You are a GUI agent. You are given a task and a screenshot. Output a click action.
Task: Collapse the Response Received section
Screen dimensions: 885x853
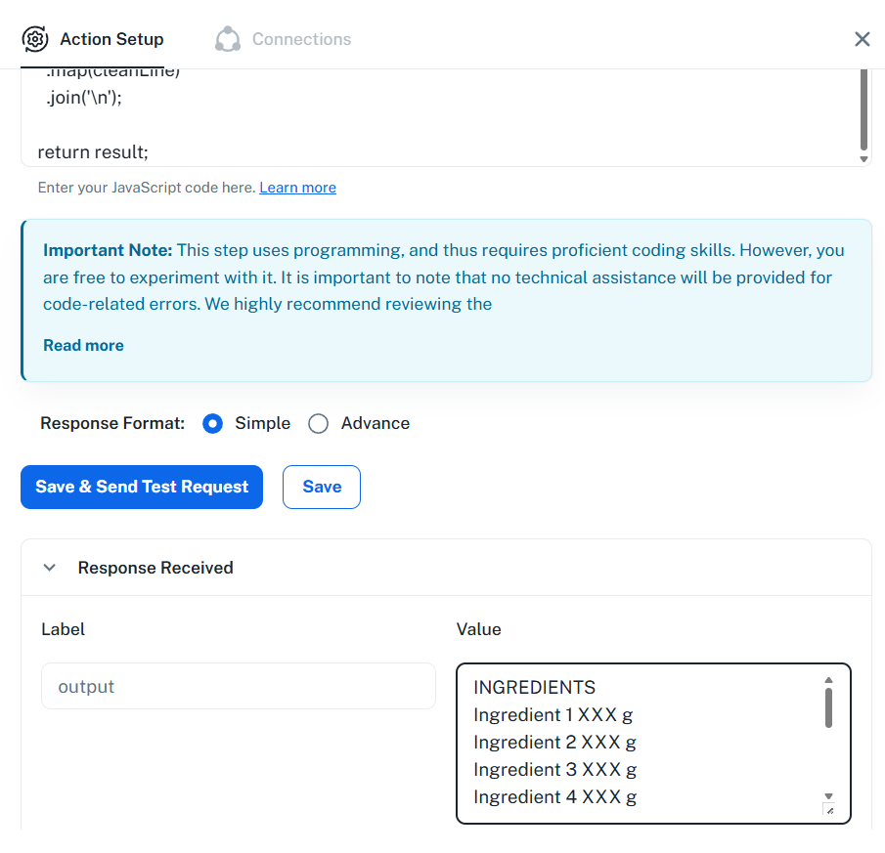point(50,568)
